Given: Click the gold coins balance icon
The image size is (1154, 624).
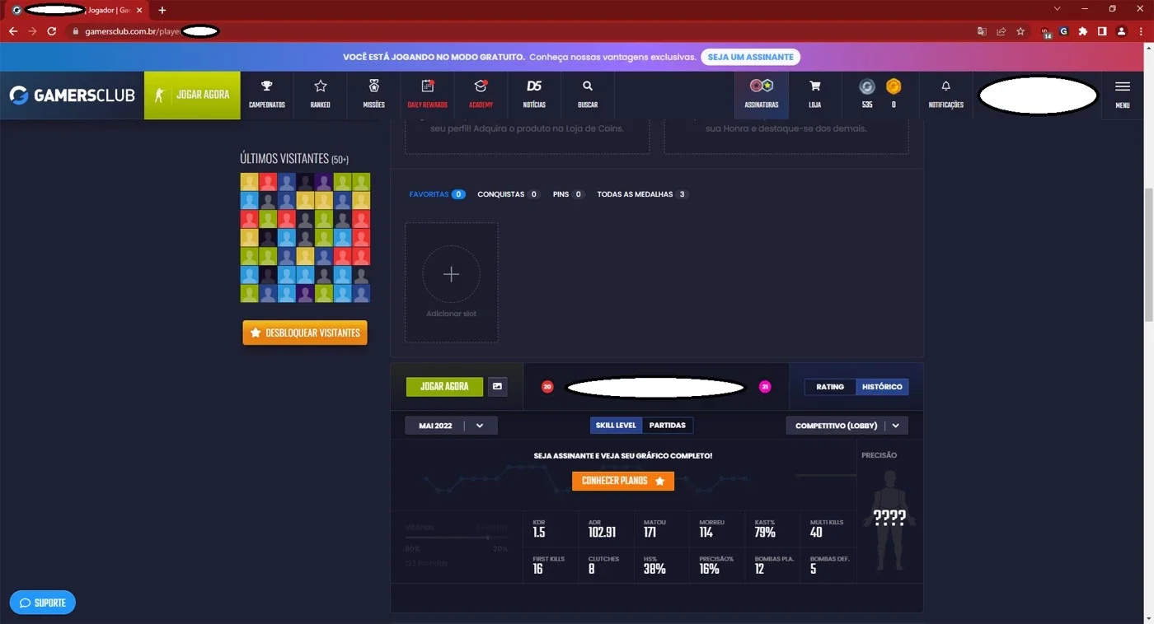Looking at the screenshot, I should click(894, 86).
